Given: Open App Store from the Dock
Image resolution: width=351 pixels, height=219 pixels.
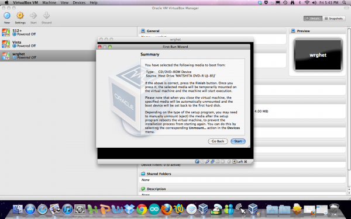Looking at the screenshot, I should click(30, 210).
